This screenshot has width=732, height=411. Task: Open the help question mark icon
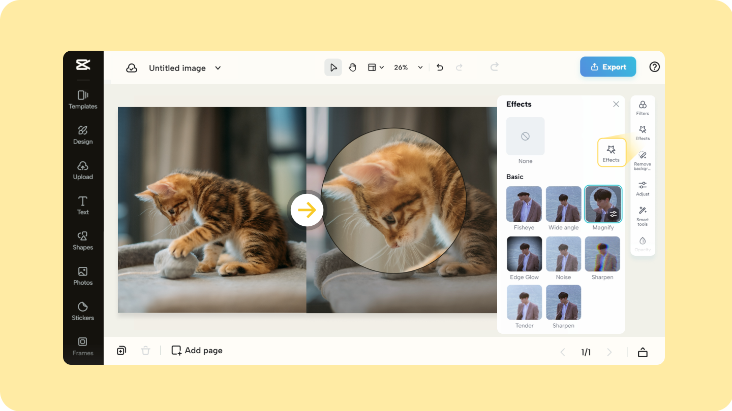point(655,67)
